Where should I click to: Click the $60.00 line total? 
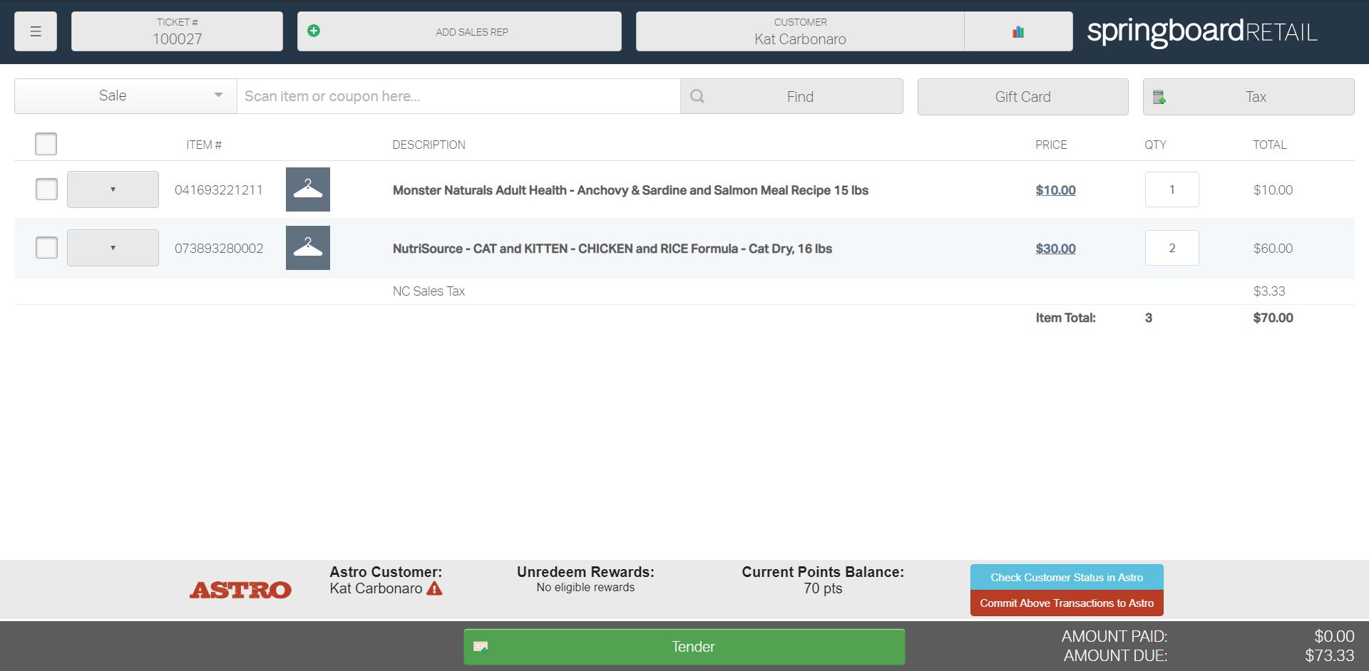(x=1273, y=249)
